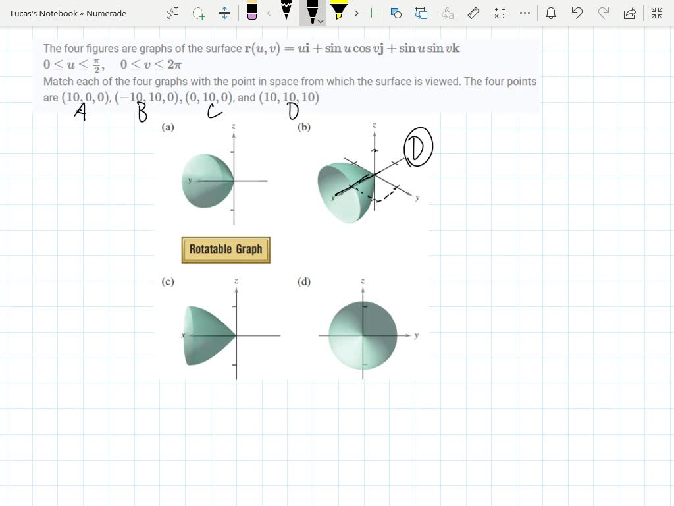674x506 pixels.
Task: Open the Ruler drawing tool
Action: (x=472, y=13)
